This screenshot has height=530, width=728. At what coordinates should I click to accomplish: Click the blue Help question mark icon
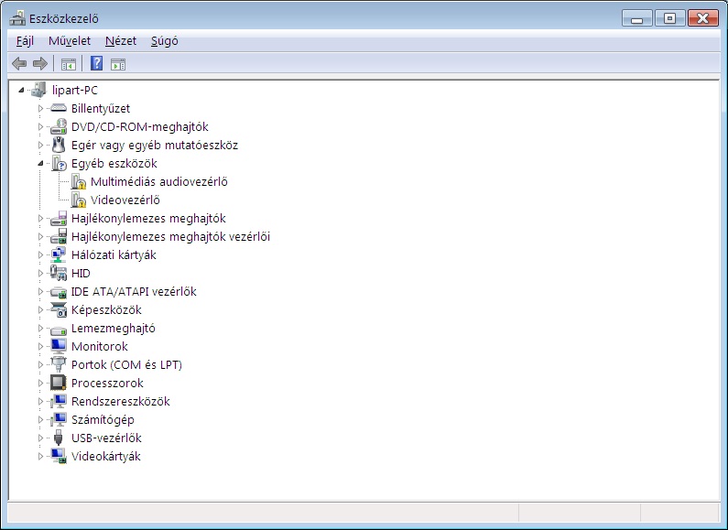coord(96,63)
